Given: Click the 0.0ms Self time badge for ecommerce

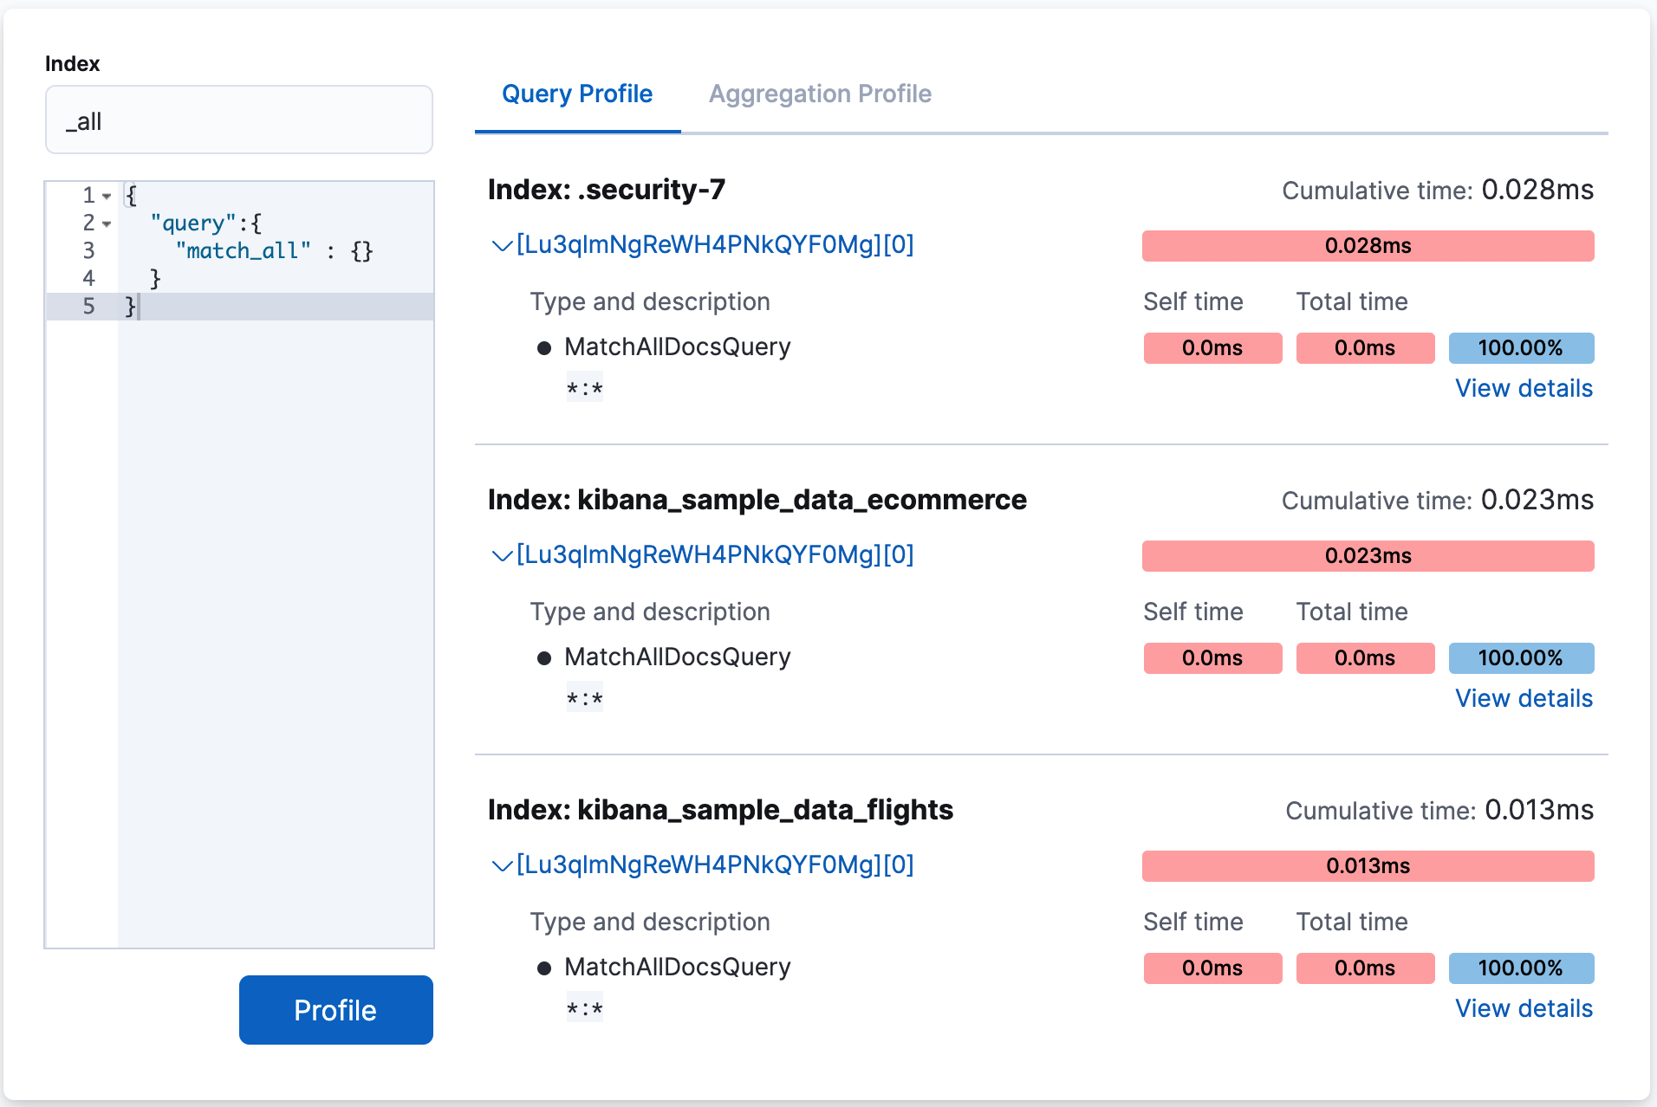Looking at the screenshot, I should (x=1212, y=657).
